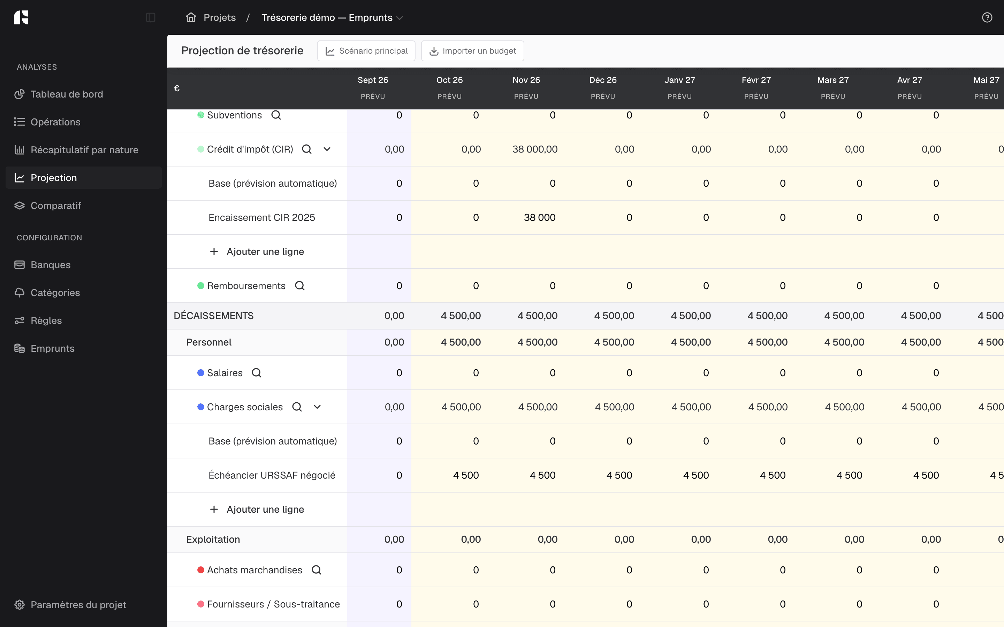Screen dimensions: 1004x627
Task: Go to Opérations
Action: 83,122
